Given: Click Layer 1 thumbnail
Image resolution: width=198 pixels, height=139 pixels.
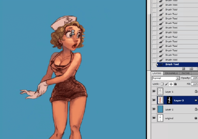Looking at the screenshot, I should coord(160,91).
